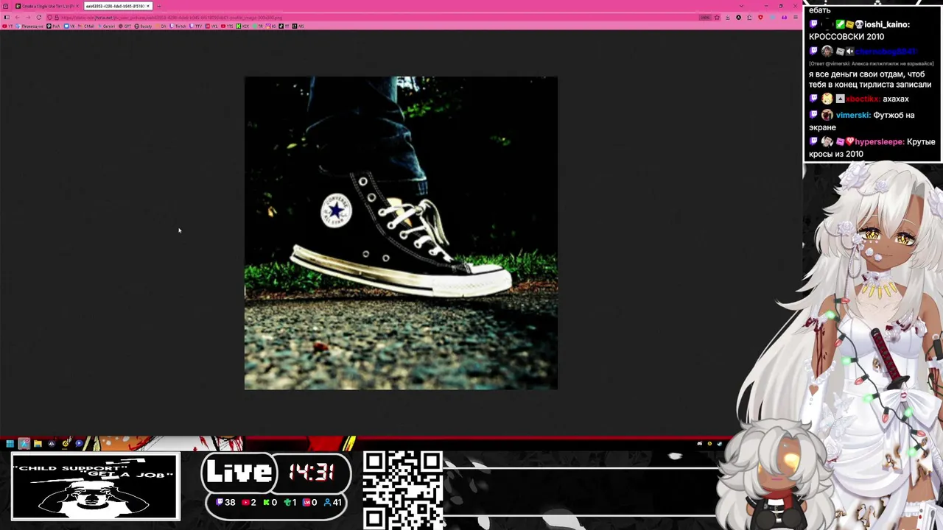
Task: Click the Converse sneaker image
Action: (x=401, y=233)
